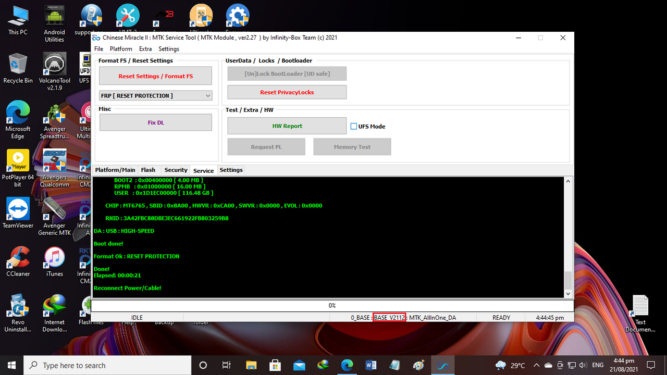Open File menu
The width and height of the screenshot is (667, 375).
(x=98, y=48)
